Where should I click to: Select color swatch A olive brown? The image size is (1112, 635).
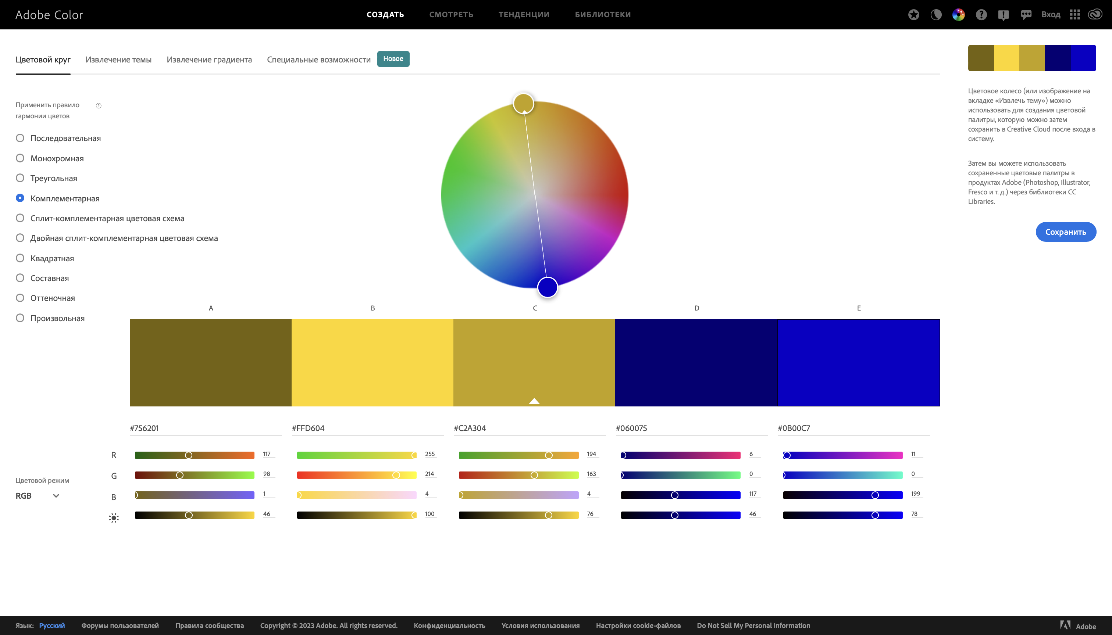pos(211,362)
